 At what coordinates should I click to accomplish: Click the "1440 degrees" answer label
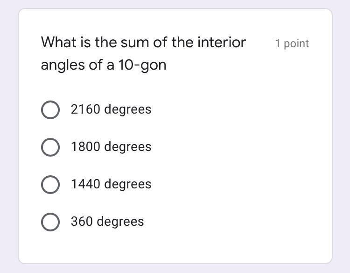[x=111, y=184]
